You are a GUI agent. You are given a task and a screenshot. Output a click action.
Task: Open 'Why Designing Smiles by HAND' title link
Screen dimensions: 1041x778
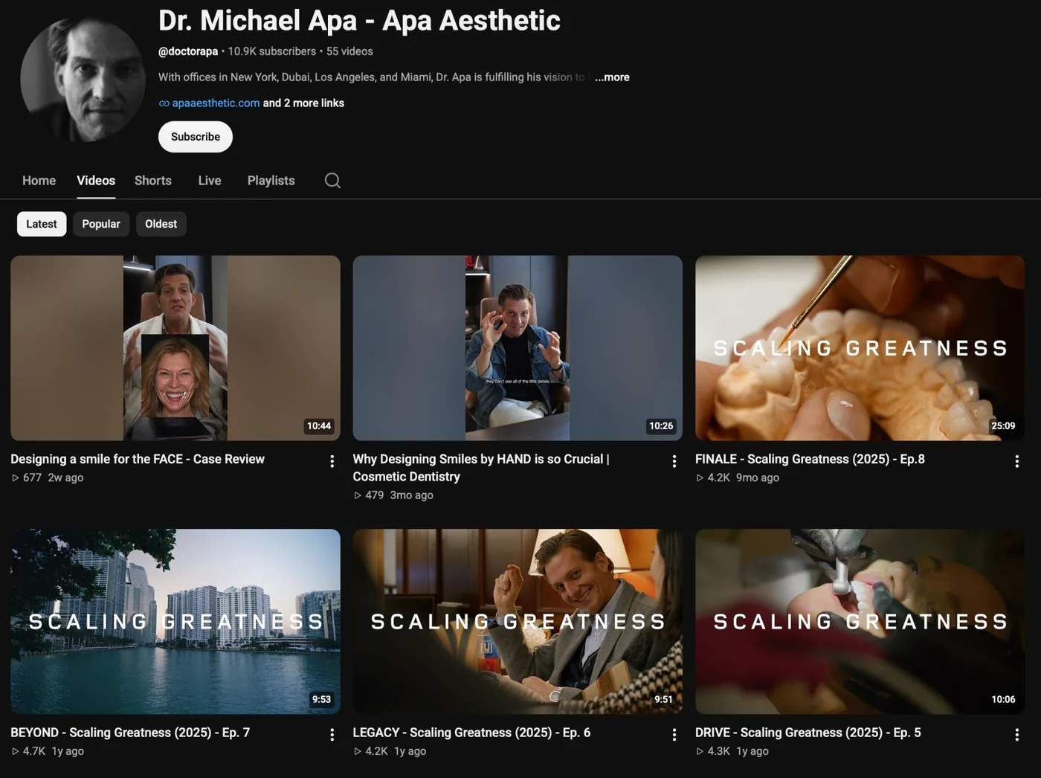[481, 468]
